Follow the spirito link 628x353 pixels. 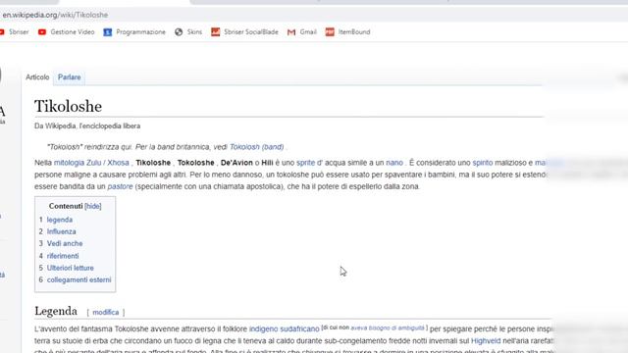[483, 163]
